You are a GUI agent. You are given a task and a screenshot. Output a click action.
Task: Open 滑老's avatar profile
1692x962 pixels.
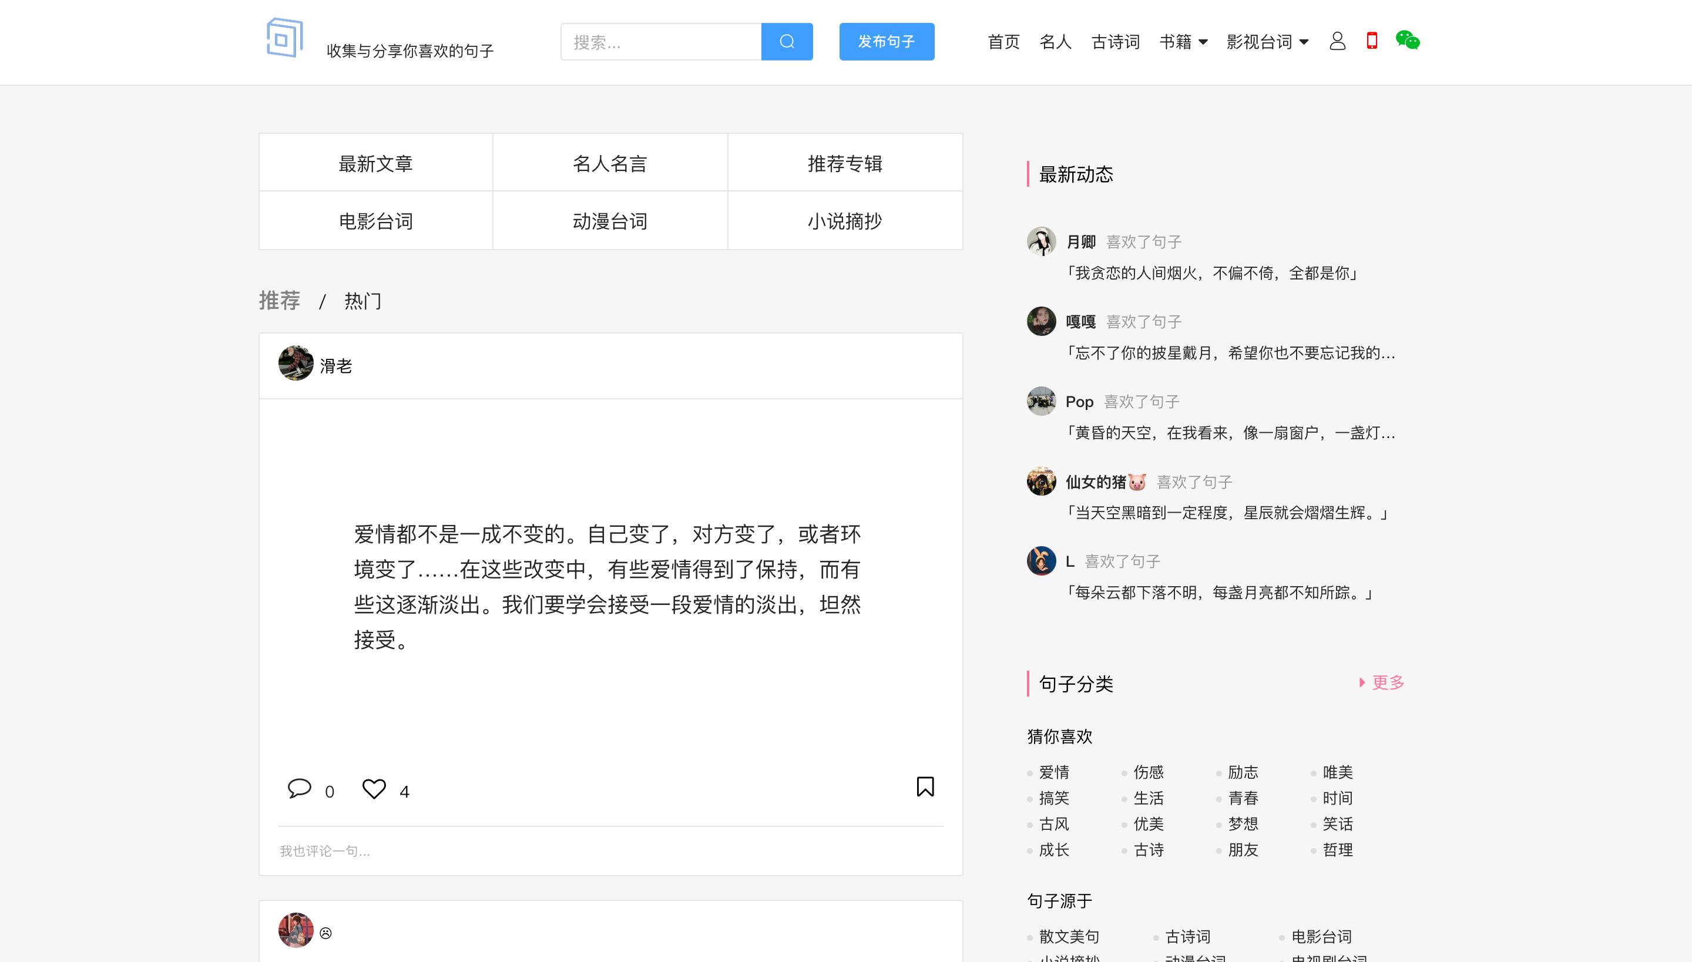[296, 363]
